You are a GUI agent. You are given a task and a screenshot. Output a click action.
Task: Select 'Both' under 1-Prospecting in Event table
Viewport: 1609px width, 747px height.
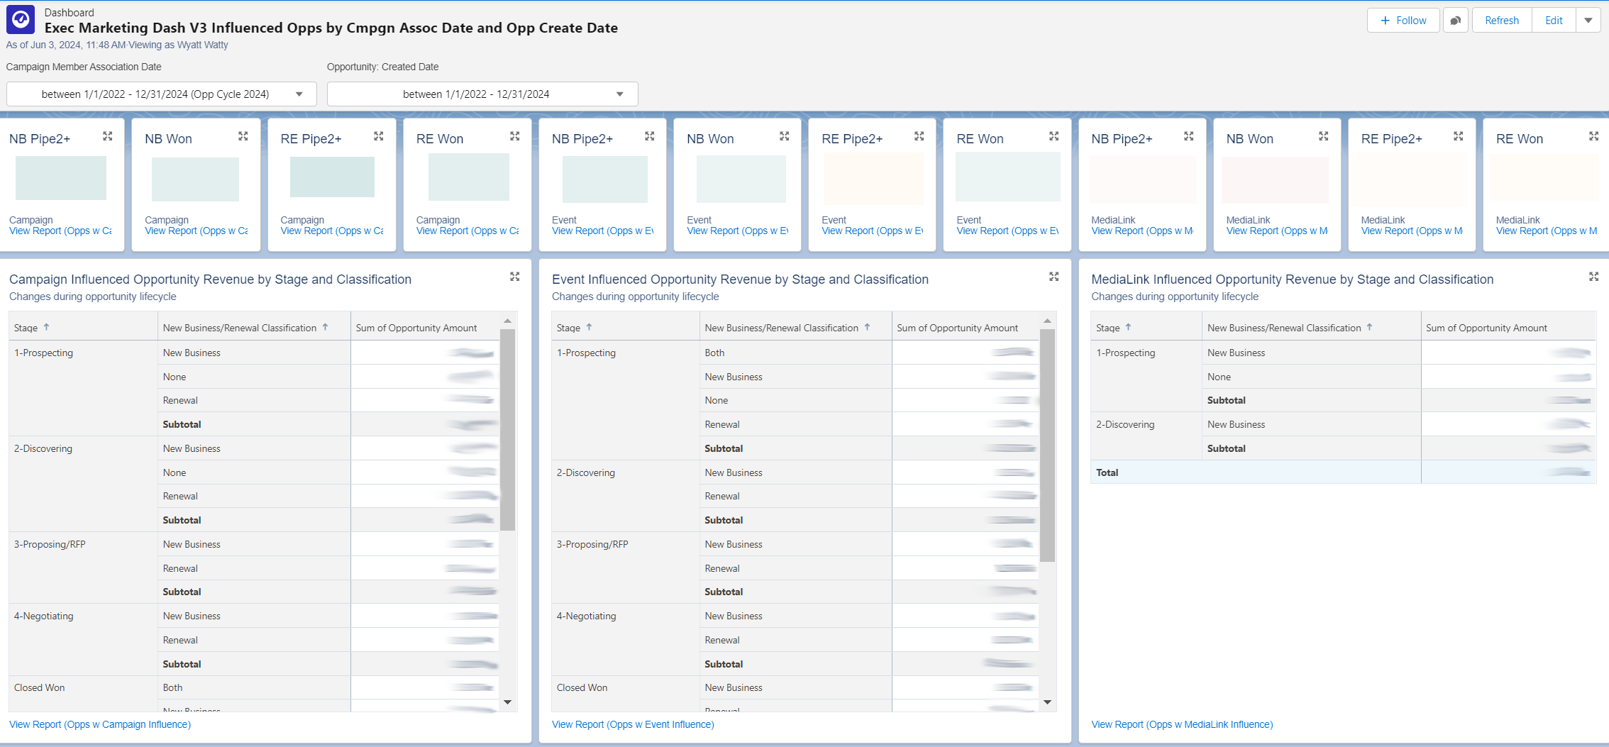point(714,353)
